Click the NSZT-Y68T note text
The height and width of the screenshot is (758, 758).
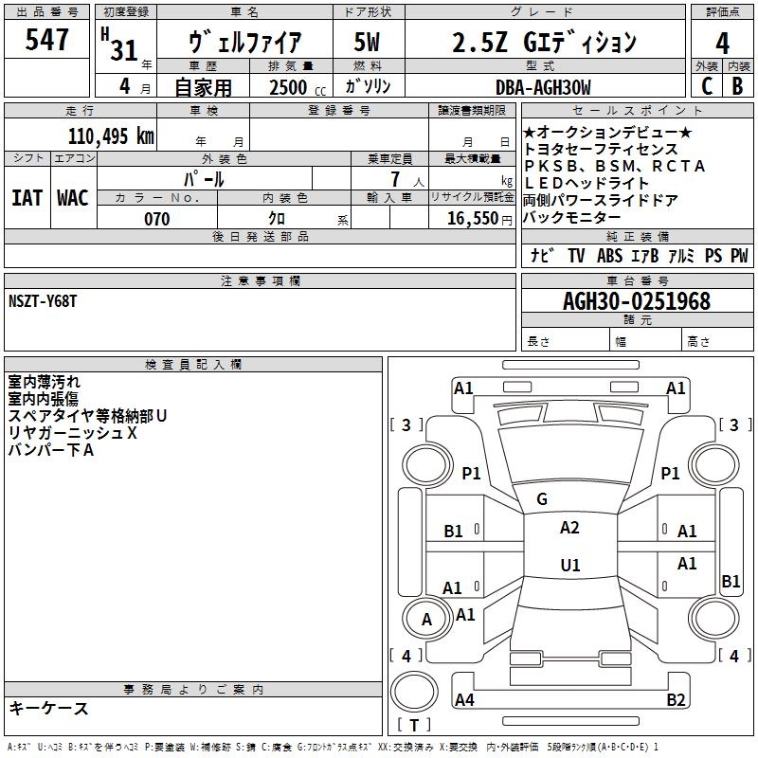point(43,300)
